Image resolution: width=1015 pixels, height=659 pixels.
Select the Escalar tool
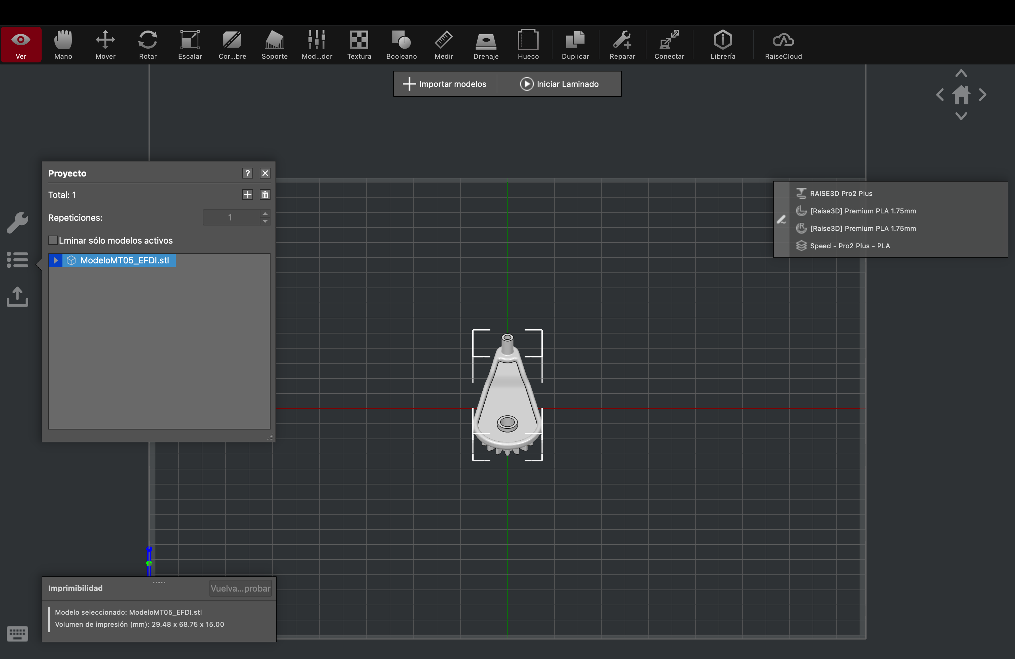point(190,44)
